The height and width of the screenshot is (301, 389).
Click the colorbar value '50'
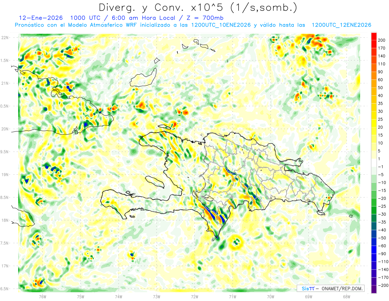[x=381, y=88]
